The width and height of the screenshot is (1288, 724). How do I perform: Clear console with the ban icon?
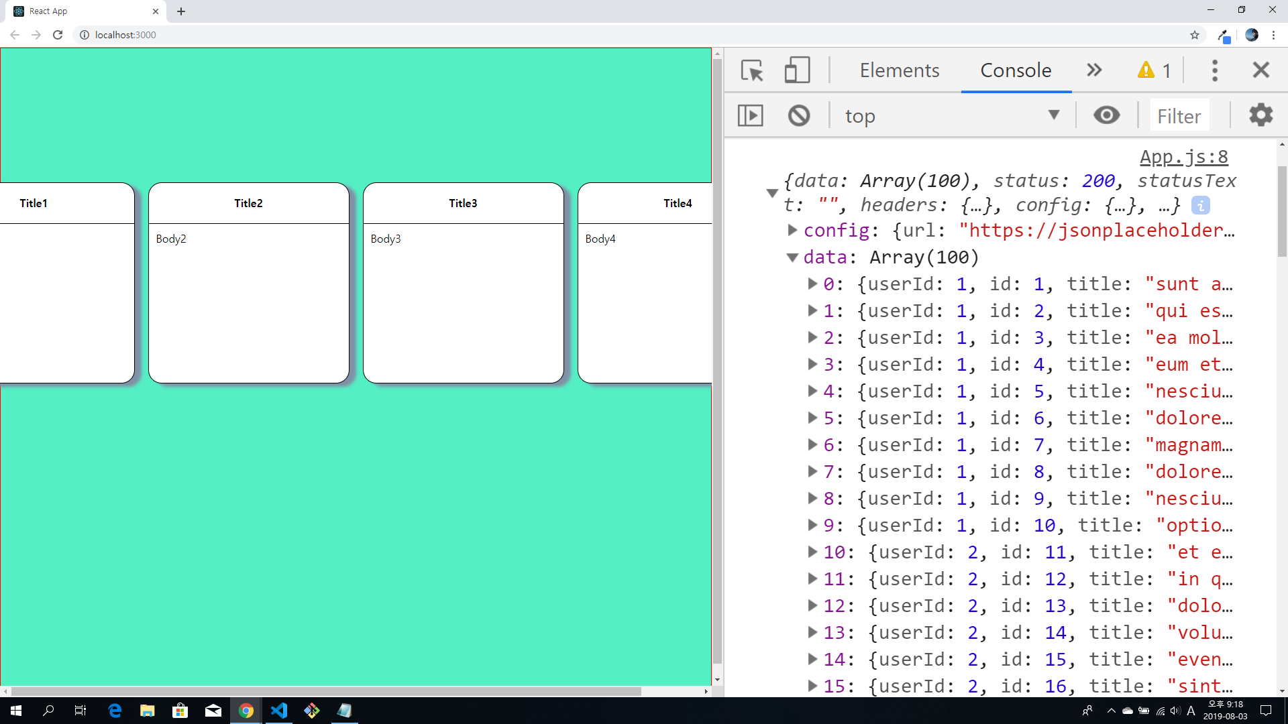[x=798, y=115]
